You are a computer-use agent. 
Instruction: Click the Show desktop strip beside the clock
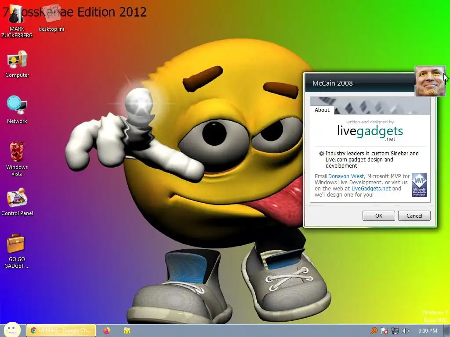447,331
